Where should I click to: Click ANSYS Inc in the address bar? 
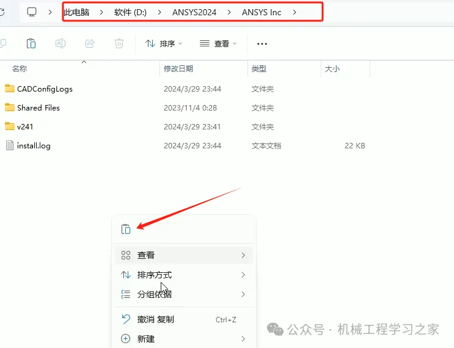click(262, 12)
